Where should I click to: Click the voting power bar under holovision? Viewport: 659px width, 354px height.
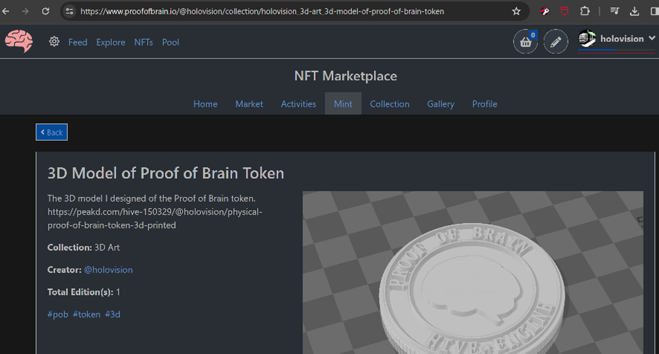pos(616,51)
